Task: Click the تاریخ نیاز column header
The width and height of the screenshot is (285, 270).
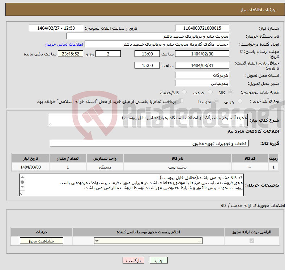Action: click(30, 158)
